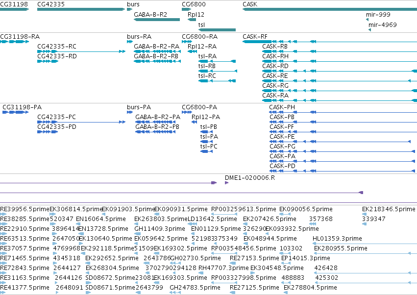Select the burs gene label

click(x=133, y=4)
